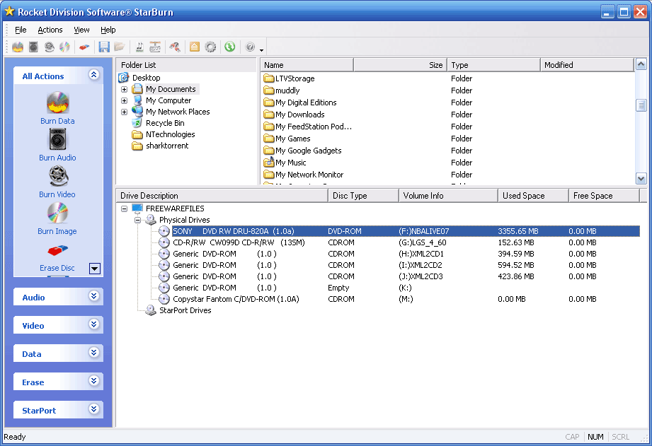Start Burn Video from All Actions panel

(58, 182)
